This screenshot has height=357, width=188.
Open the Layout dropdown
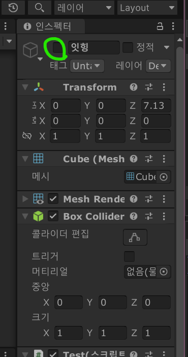pos(147,8)
